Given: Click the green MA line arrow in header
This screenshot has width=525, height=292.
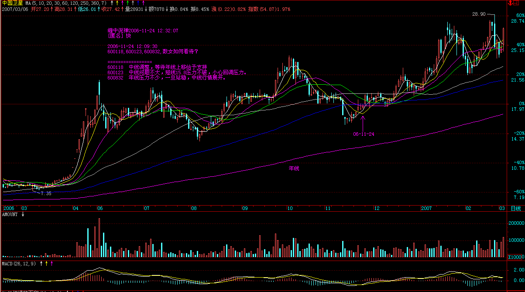Looking at the screenshot, I should (127, 3).
